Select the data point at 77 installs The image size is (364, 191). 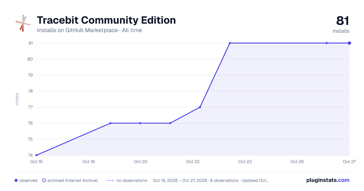[x=200, y=107]
